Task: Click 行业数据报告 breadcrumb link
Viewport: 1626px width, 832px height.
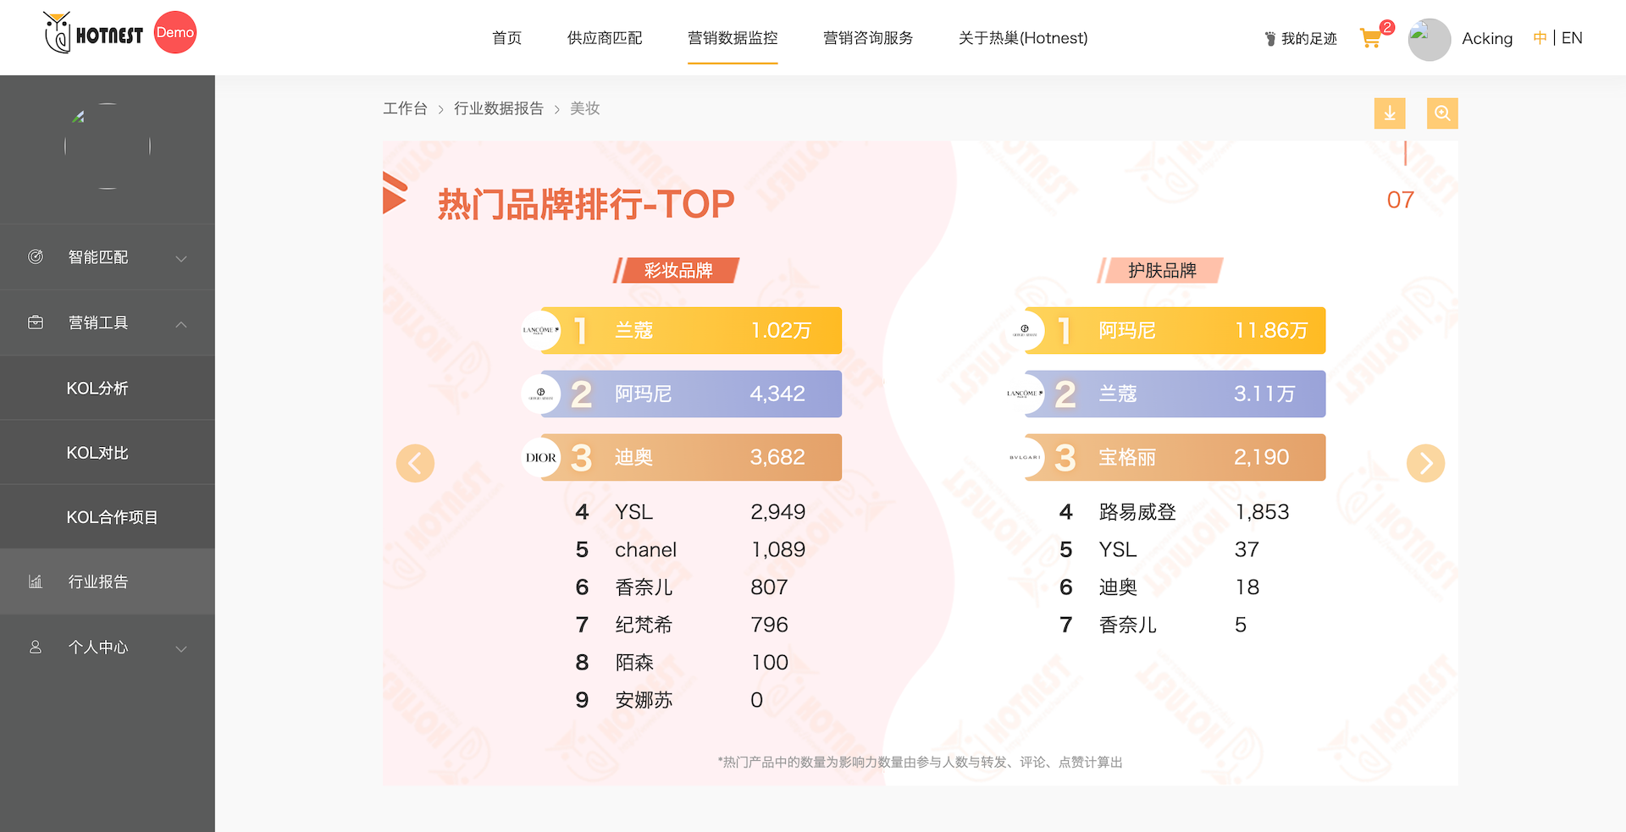Action: (x=498, y=108)
